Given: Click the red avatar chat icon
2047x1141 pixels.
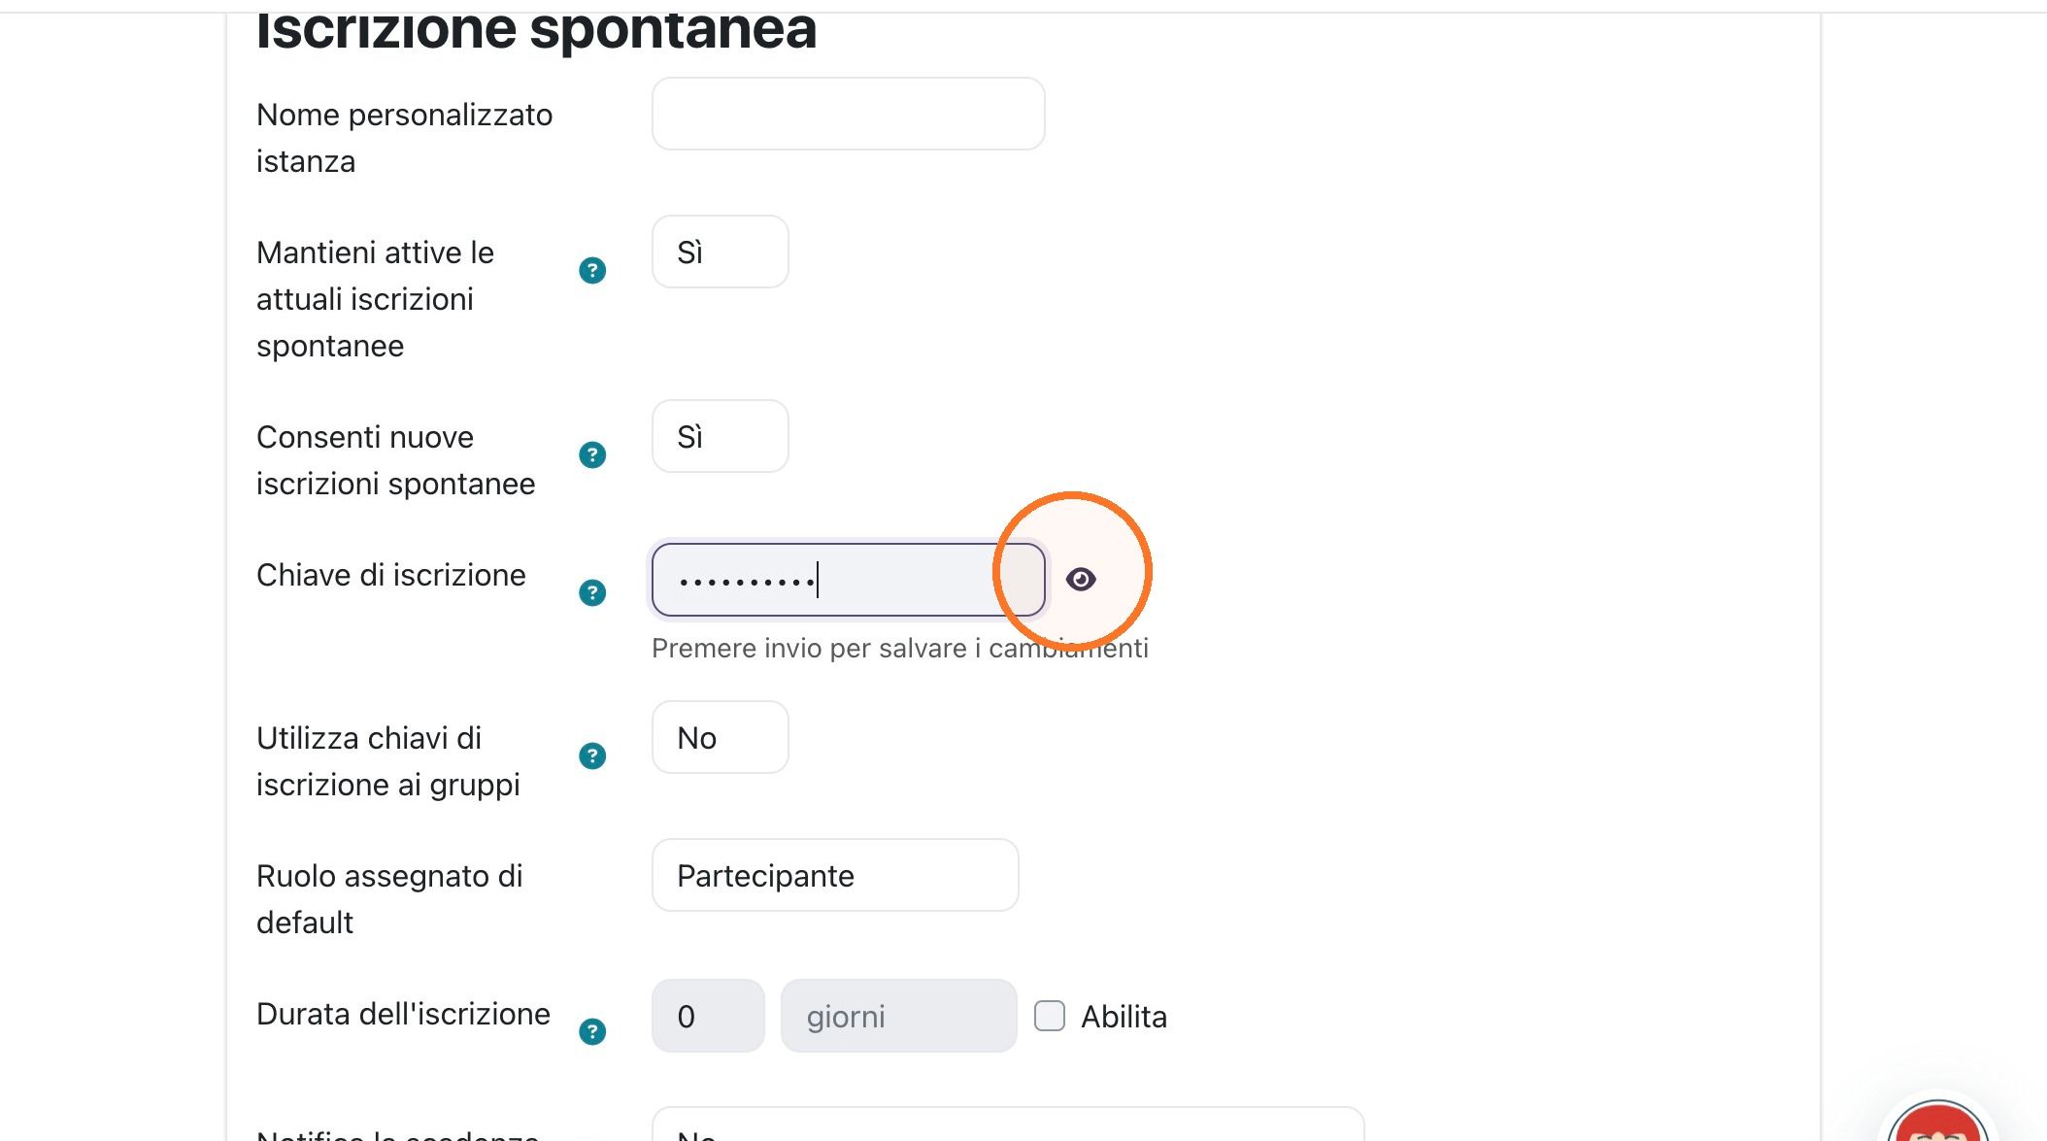Looking at the screenshot, I should tap(1937, 1122).
